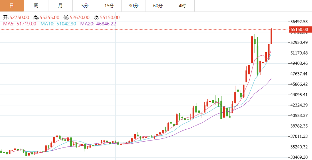The width and height of the screenshot is (312, 160).
Task: Select the 周 weekly chart tab
Action: point(36,6)
